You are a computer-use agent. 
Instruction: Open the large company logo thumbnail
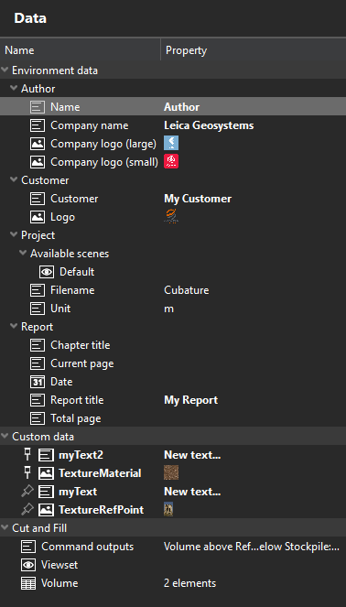coord(171,143)
